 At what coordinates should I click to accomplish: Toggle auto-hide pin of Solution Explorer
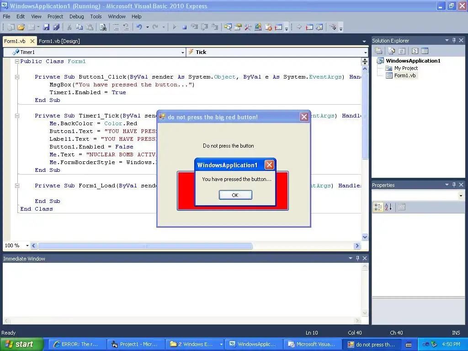coord(454,40)
